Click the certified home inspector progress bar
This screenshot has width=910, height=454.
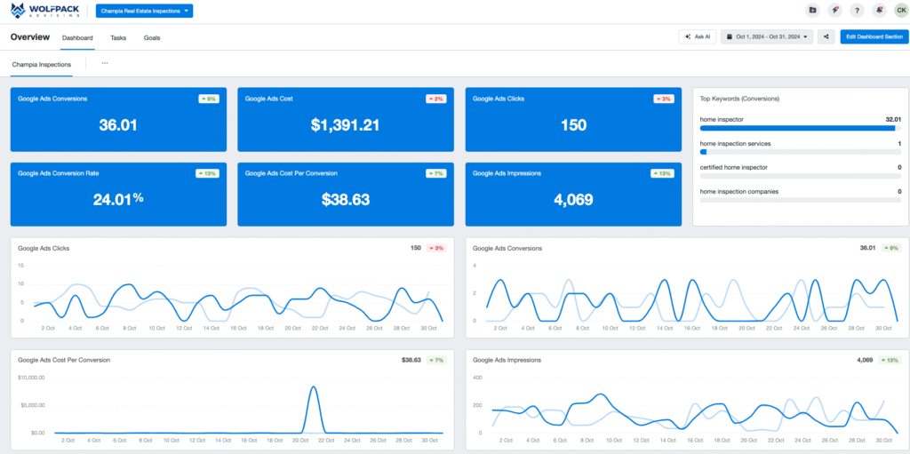pyautogui.click(x=801, y=176)
